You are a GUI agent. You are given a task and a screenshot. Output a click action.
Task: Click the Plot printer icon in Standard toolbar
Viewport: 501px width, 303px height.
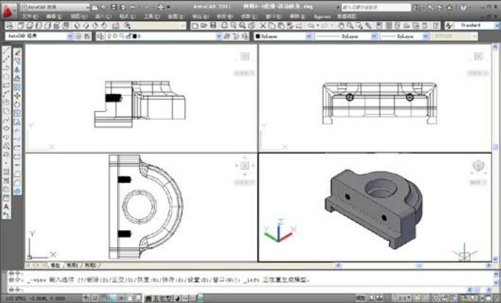225,26
